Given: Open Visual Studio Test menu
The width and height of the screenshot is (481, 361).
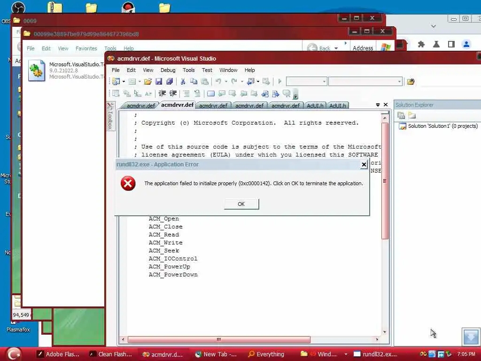Looking at the screenshot, I should click(x=207, y=70).
